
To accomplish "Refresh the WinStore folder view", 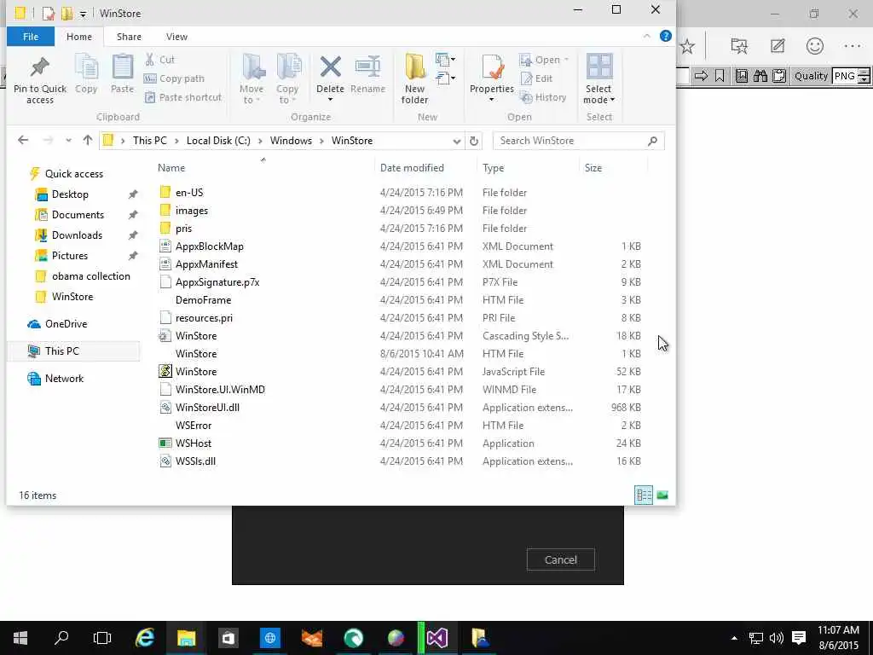I will (x=474, y=141).
